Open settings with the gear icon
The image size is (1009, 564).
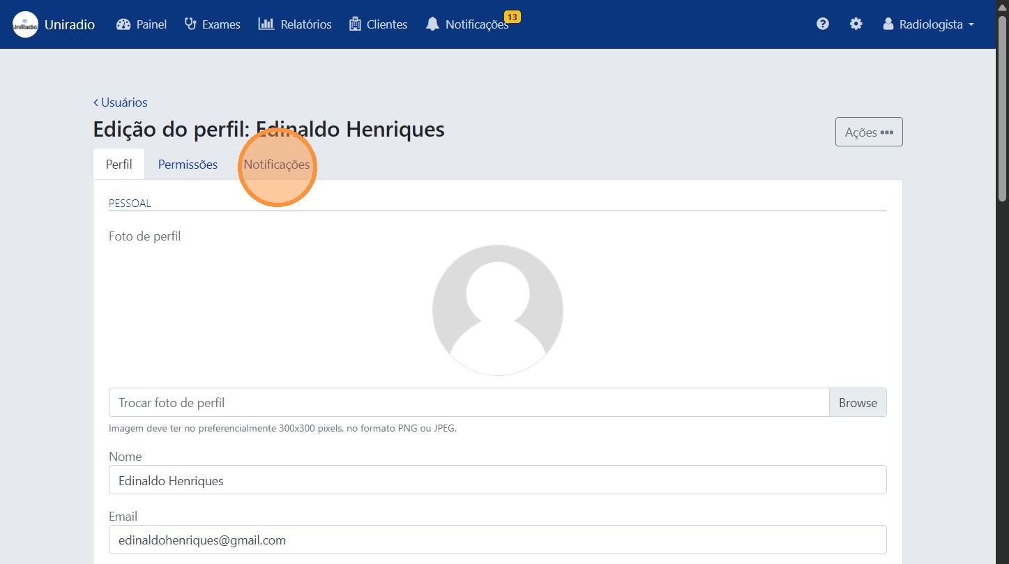click(x=856, y=24)
